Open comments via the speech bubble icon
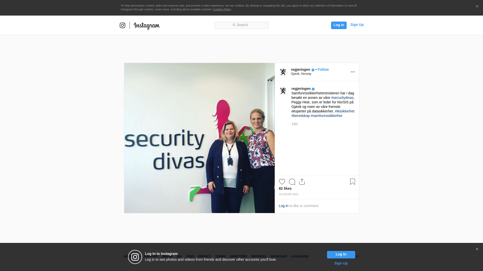 click(292, 182)
